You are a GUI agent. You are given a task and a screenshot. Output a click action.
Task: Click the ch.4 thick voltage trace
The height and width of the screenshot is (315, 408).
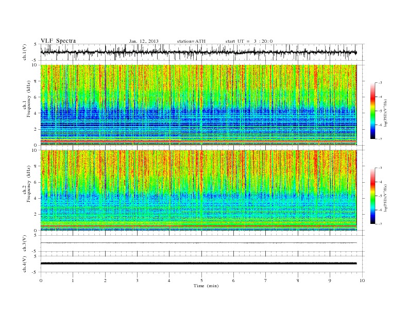coord(198,264)
